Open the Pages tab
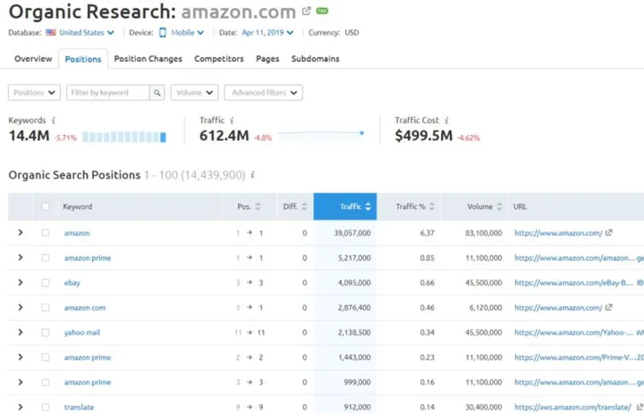This screenshot has height=413, width=644. click(x=267, y=59)
